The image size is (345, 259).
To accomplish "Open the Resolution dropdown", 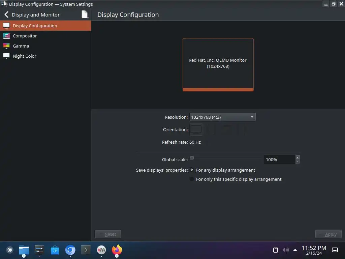I will pyautogui.click(x=222, y=117).
